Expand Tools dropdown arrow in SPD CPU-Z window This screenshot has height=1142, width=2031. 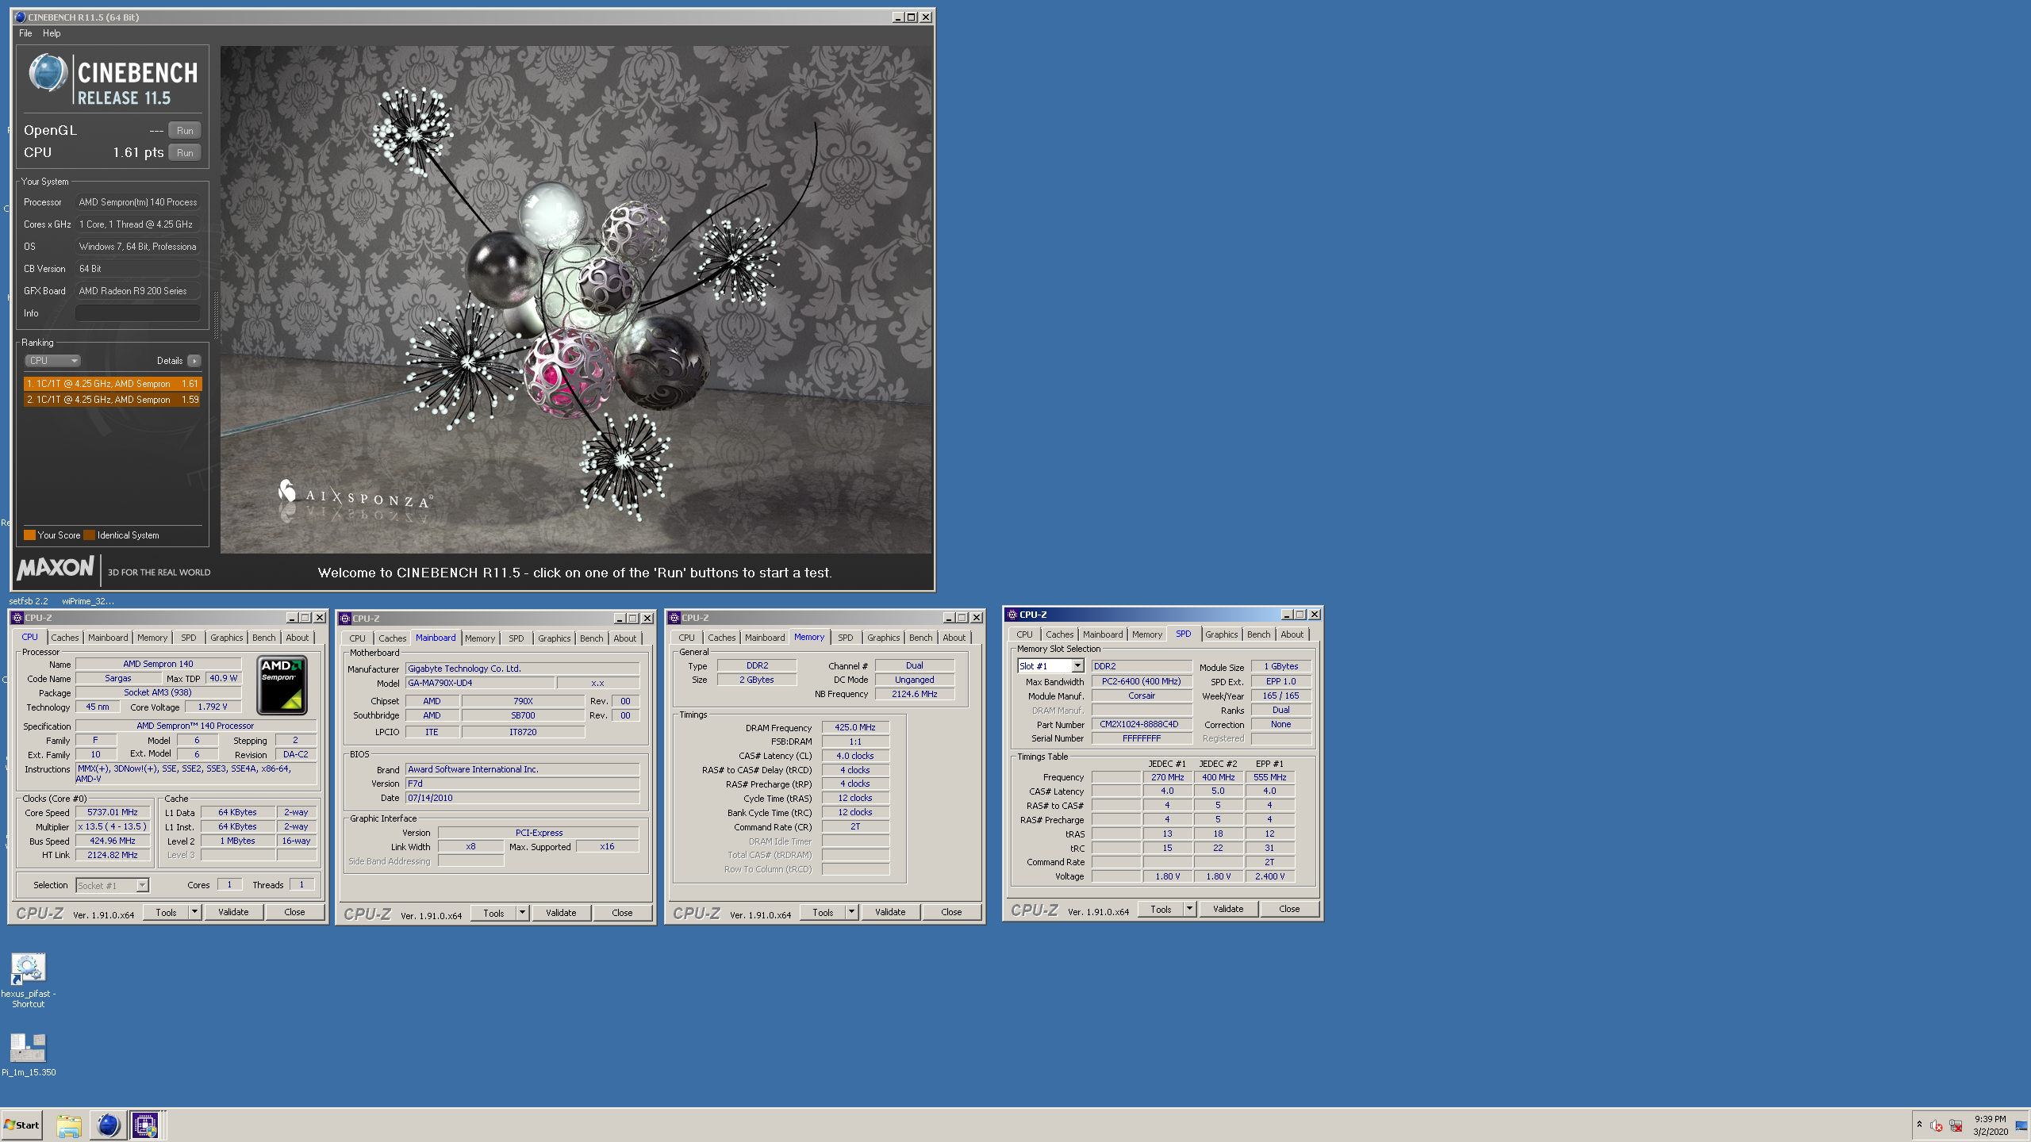(1189, 909)
